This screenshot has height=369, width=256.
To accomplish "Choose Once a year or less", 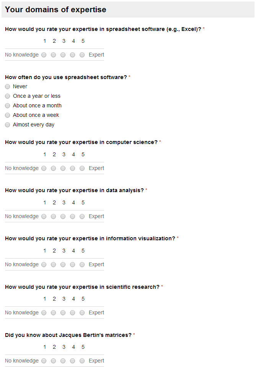I will click(8, 96).
